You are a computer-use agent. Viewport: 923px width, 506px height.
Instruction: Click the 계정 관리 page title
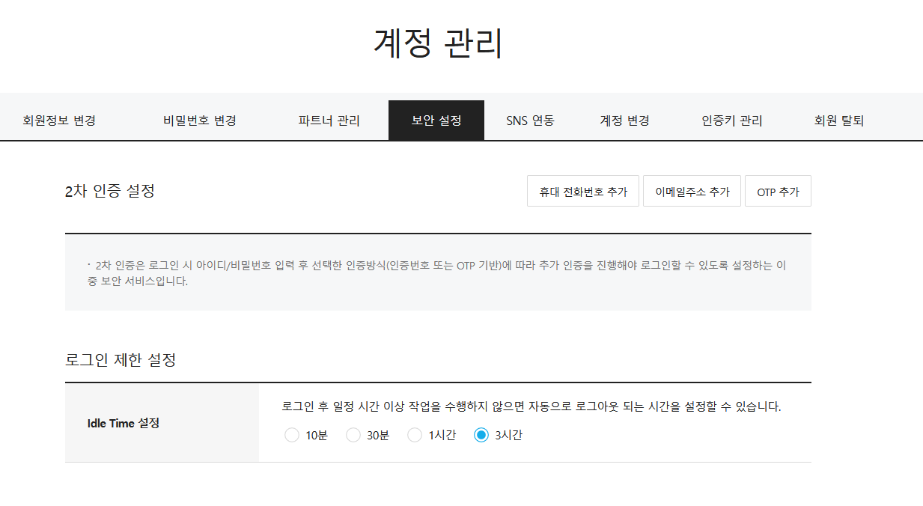pyautogui.click(x=438, y=43)
